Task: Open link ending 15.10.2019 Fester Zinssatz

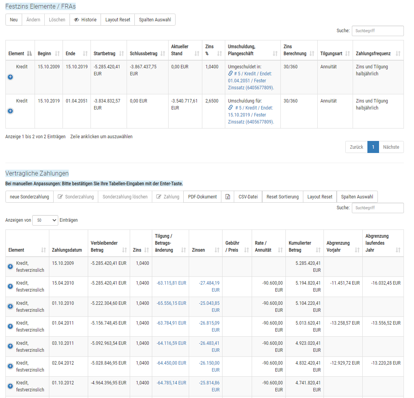Action: [251, 115]
